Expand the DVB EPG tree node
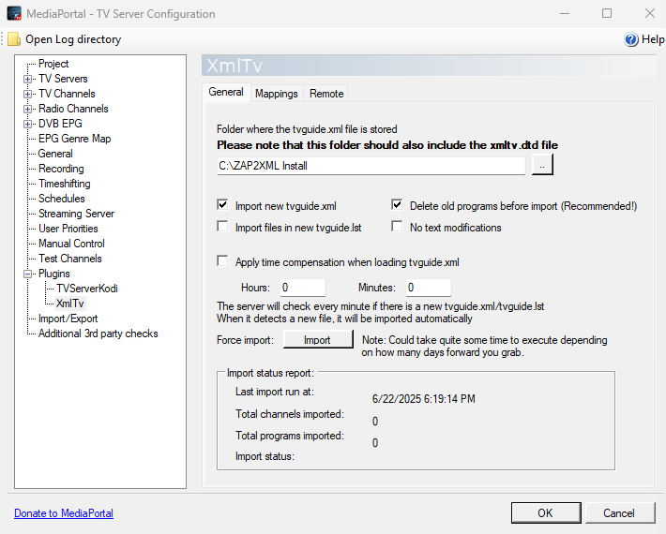The width and height of the screenshot is (666, 534). pyautogui.click(x=27, y=124)
